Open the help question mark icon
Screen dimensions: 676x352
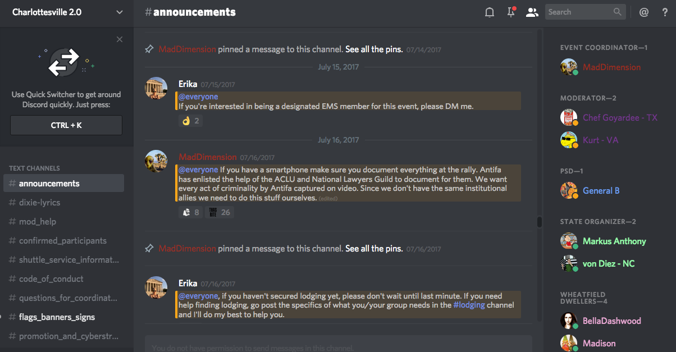point(665,12)
